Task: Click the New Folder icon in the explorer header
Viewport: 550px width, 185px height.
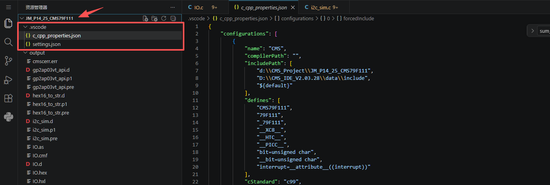Action: (x=154, y=18)
